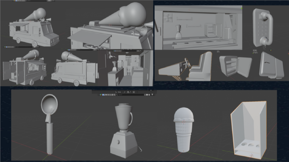Viewport: 289px width, 162px height.
Task: Click the truck interior kitchen view
Action: (130, 68)
